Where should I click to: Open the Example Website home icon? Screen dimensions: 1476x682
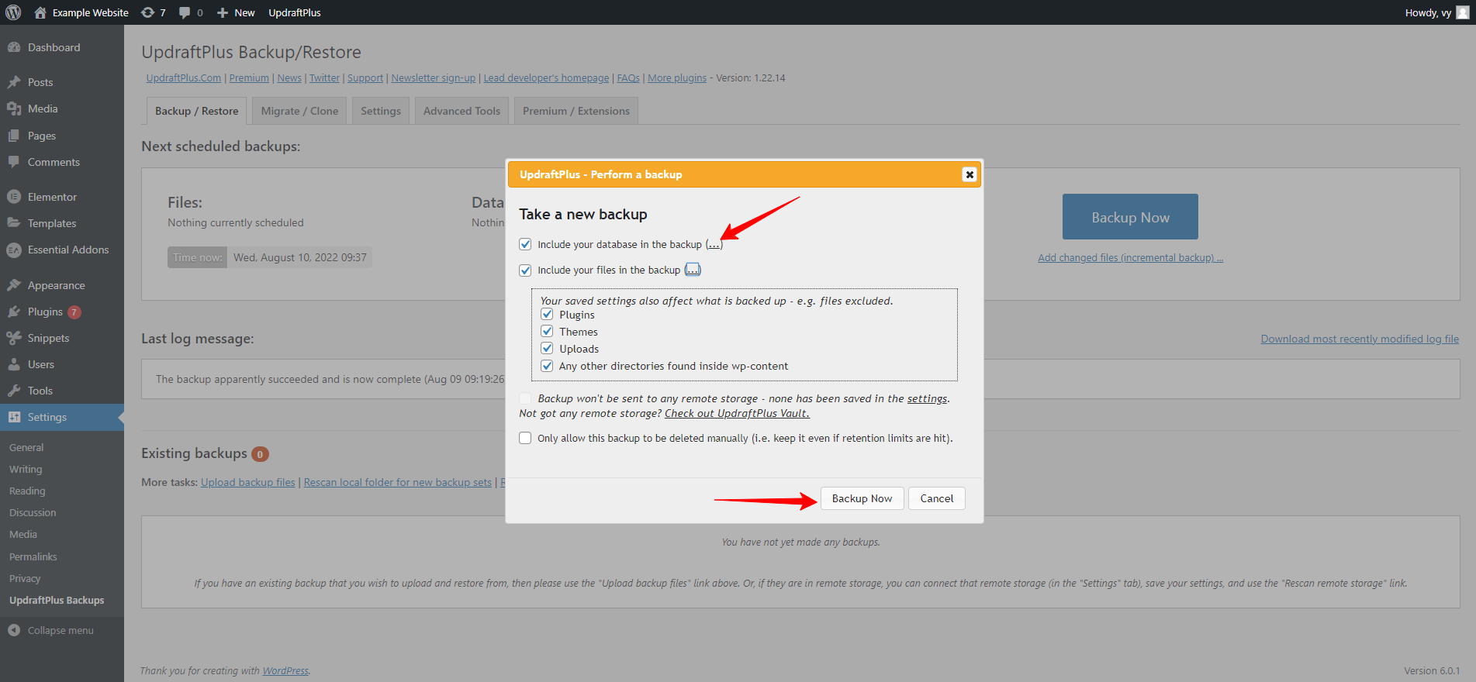[x=40, y=12]
